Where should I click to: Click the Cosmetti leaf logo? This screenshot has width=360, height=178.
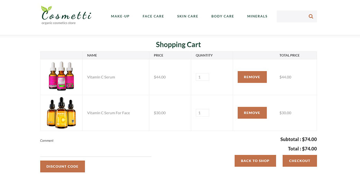66,15
